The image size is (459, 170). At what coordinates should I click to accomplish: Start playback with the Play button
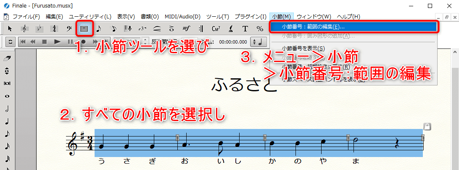coord(57,42)
